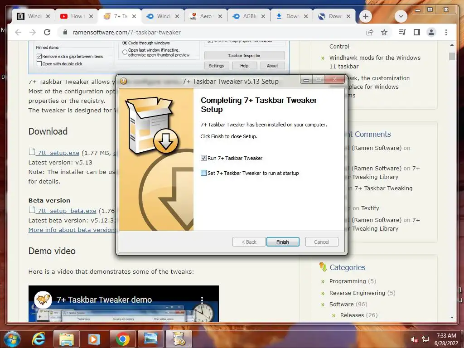Open More info about beta version link
464x348 pixels.
[x=72, y=230]
